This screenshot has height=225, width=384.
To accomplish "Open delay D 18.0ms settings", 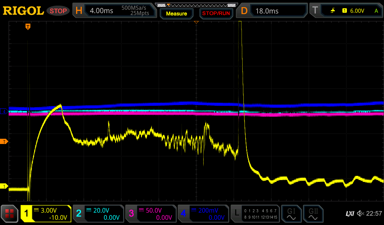I will click(x=272, y=11).
